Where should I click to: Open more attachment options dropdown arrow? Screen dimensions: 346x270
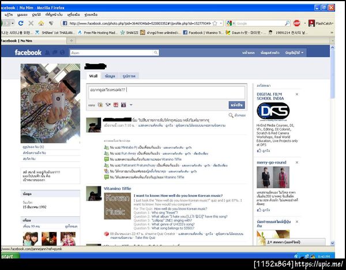coord(131,105)
